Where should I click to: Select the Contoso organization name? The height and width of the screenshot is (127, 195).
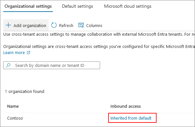click(15, 118)
